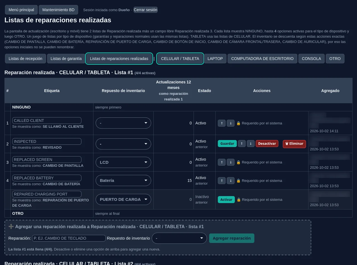This screenshot has height=265, width=357.
Task: Edit the CALLED CLIENT label field
Action: (x=47, y=121)
